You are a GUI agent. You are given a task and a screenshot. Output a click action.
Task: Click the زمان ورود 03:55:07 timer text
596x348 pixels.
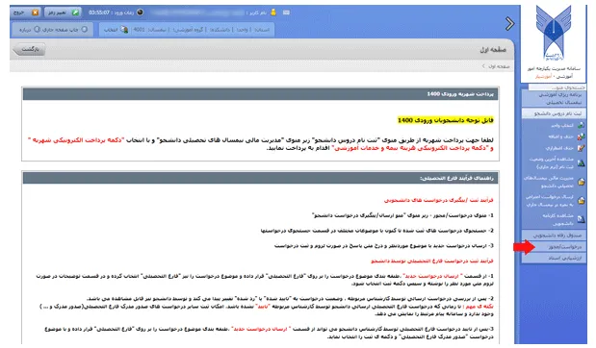click(x=111, y=12)
